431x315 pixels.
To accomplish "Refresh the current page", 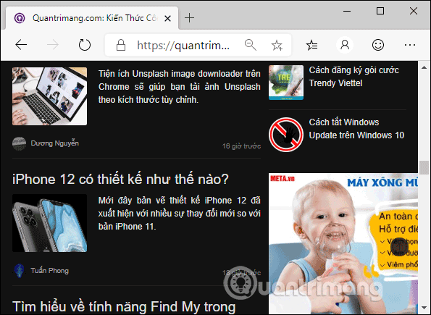I will coord(84,45).
